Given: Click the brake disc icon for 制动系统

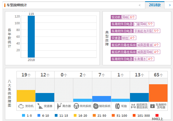Looking at the screenshot, I should coord(96,106).
